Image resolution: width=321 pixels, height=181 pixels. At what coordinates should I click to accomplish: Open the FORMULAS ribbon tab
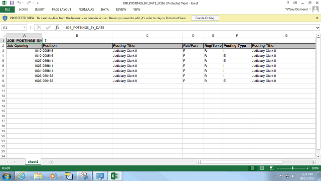point(86,10)
